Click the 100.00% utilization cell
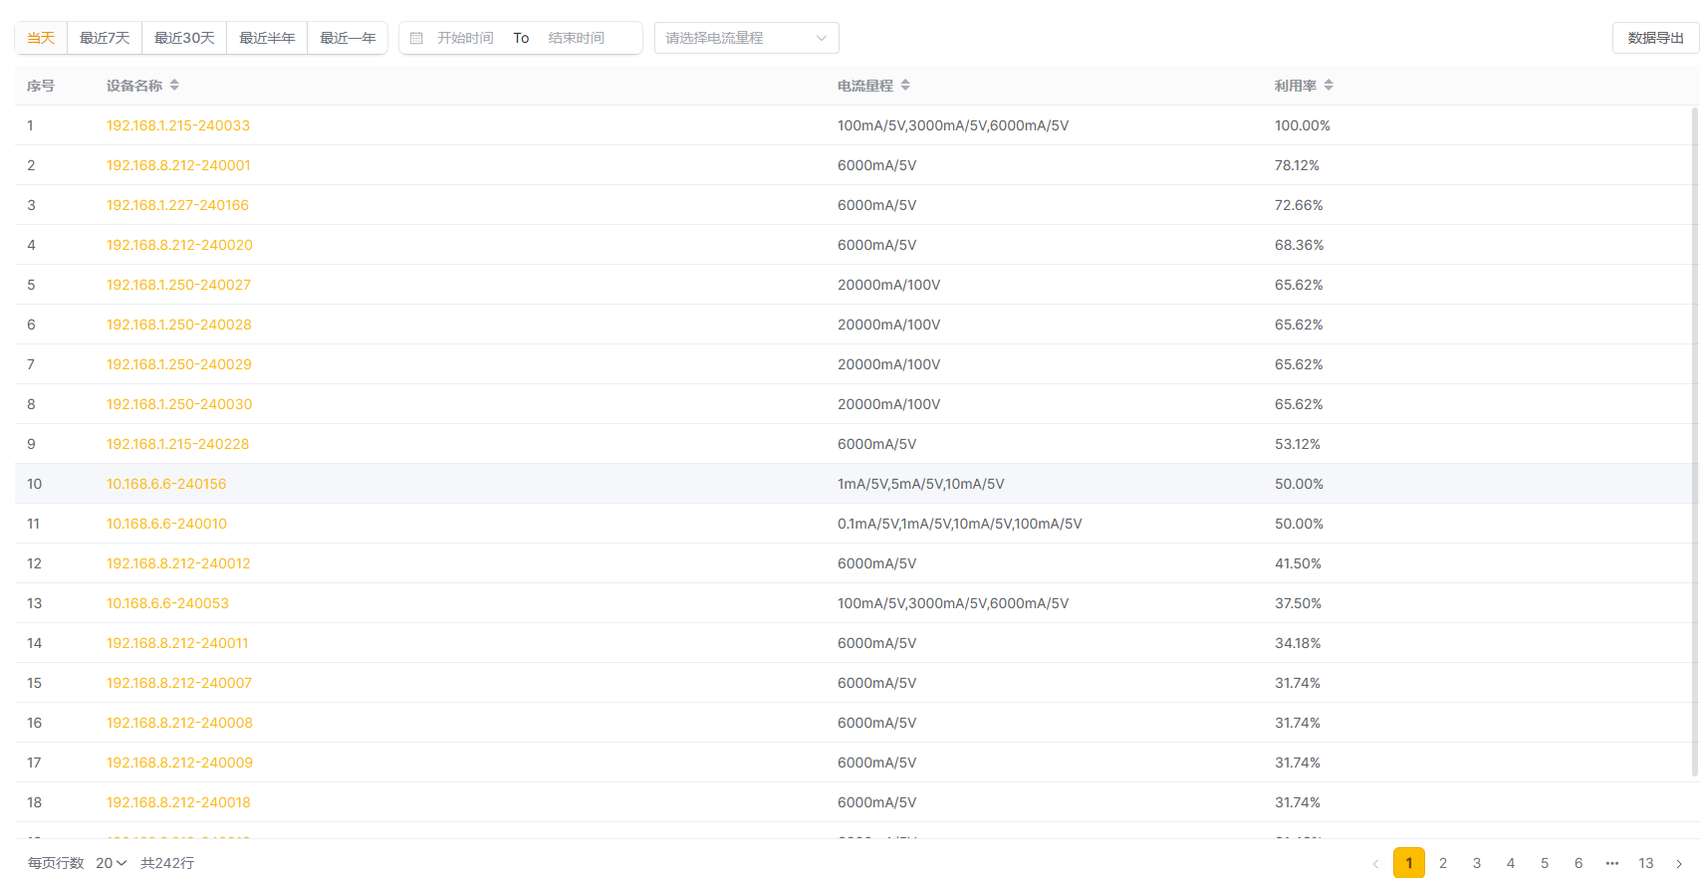This screenshot has height=878, width=1702. pyautogui.click(x=1303, y=125)
